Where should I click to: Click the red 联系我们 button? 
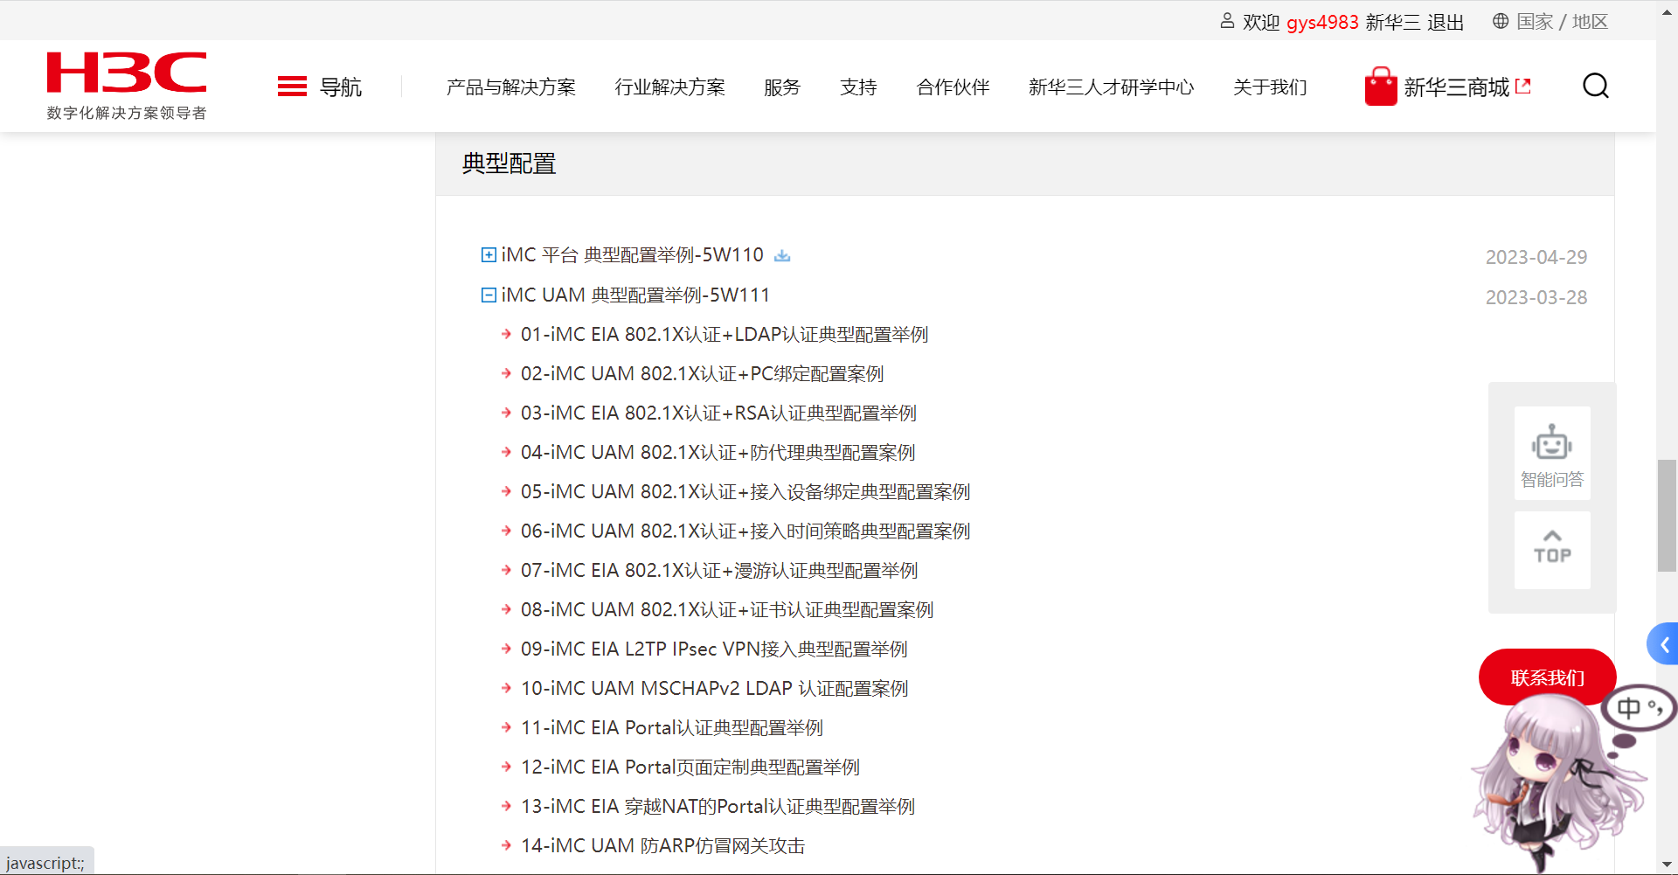coord(1547,677)
